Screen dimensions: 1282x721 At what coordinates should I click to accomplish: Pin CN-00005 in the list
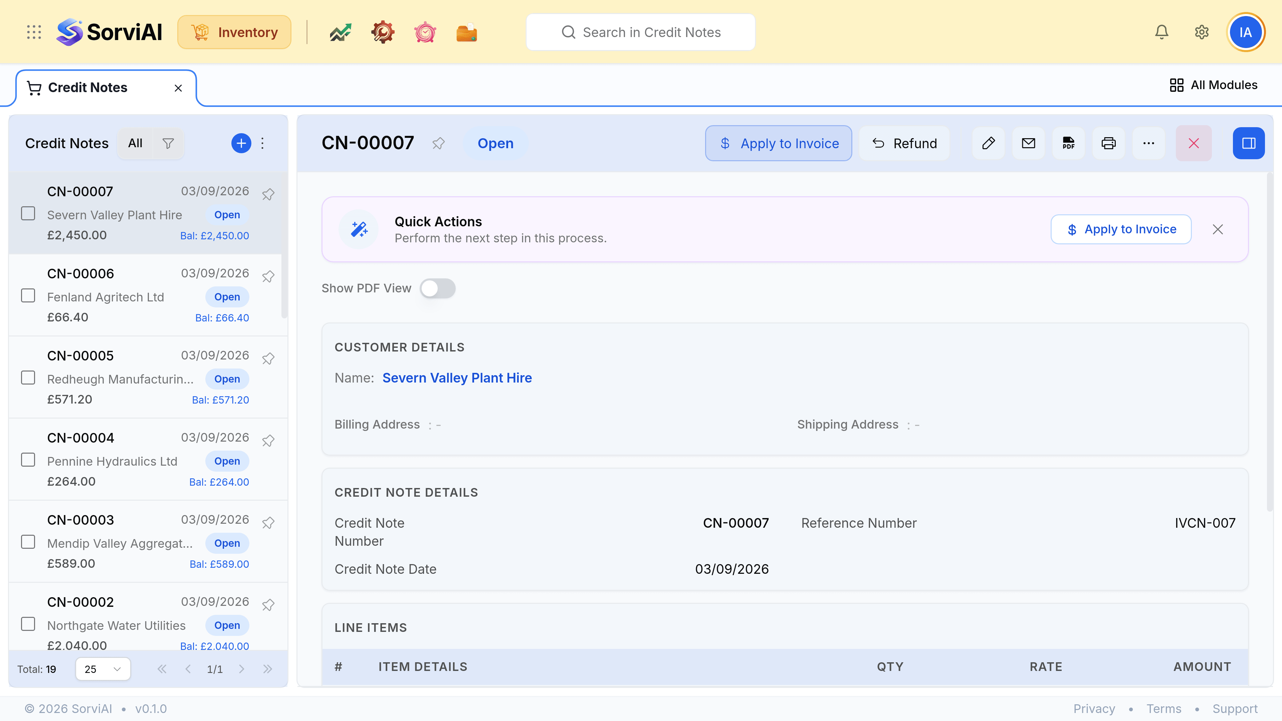(268, 358)
